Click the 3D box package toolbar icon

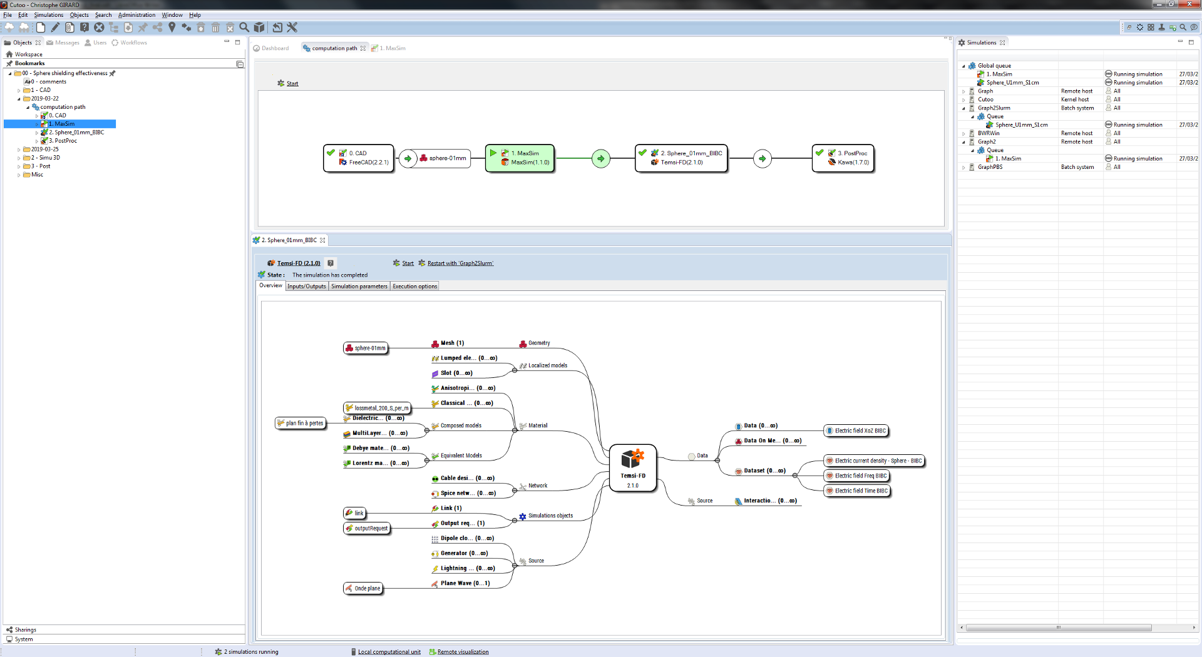click(x=259, y=28)
